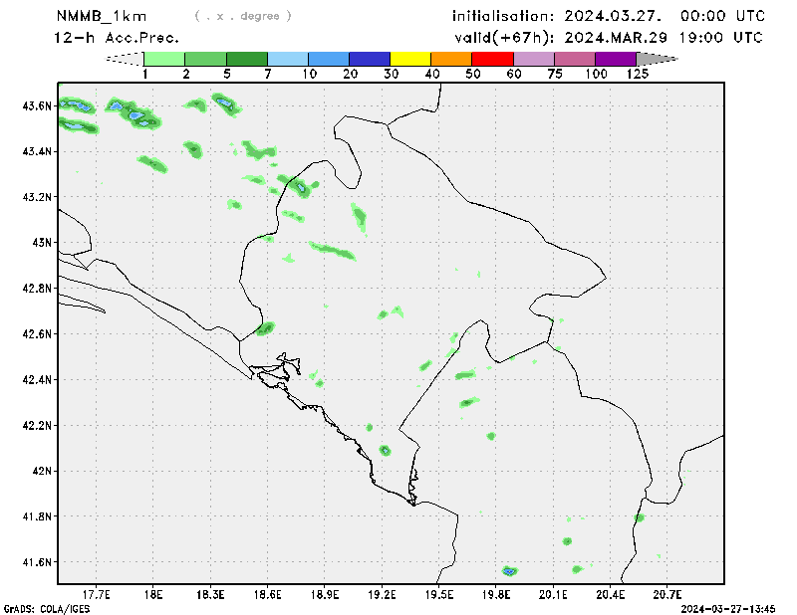Click the pale blue swatch for 7-10 mm

(288, 59)
